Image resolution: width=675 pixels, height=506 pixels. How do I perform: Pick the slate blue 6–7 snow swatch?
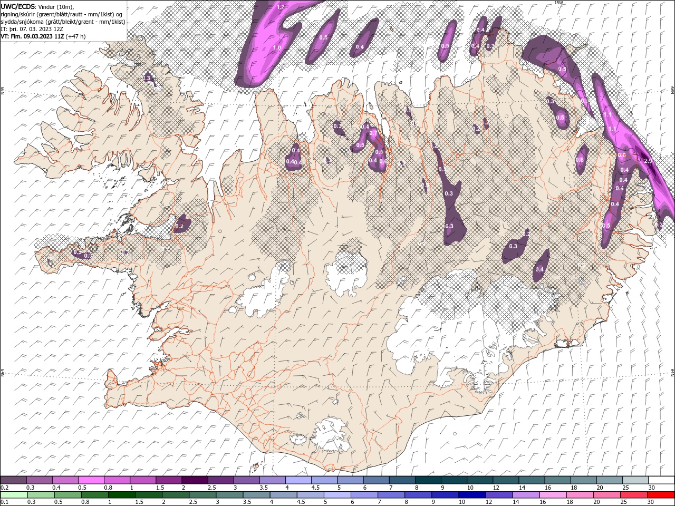[x=376, y=480]
